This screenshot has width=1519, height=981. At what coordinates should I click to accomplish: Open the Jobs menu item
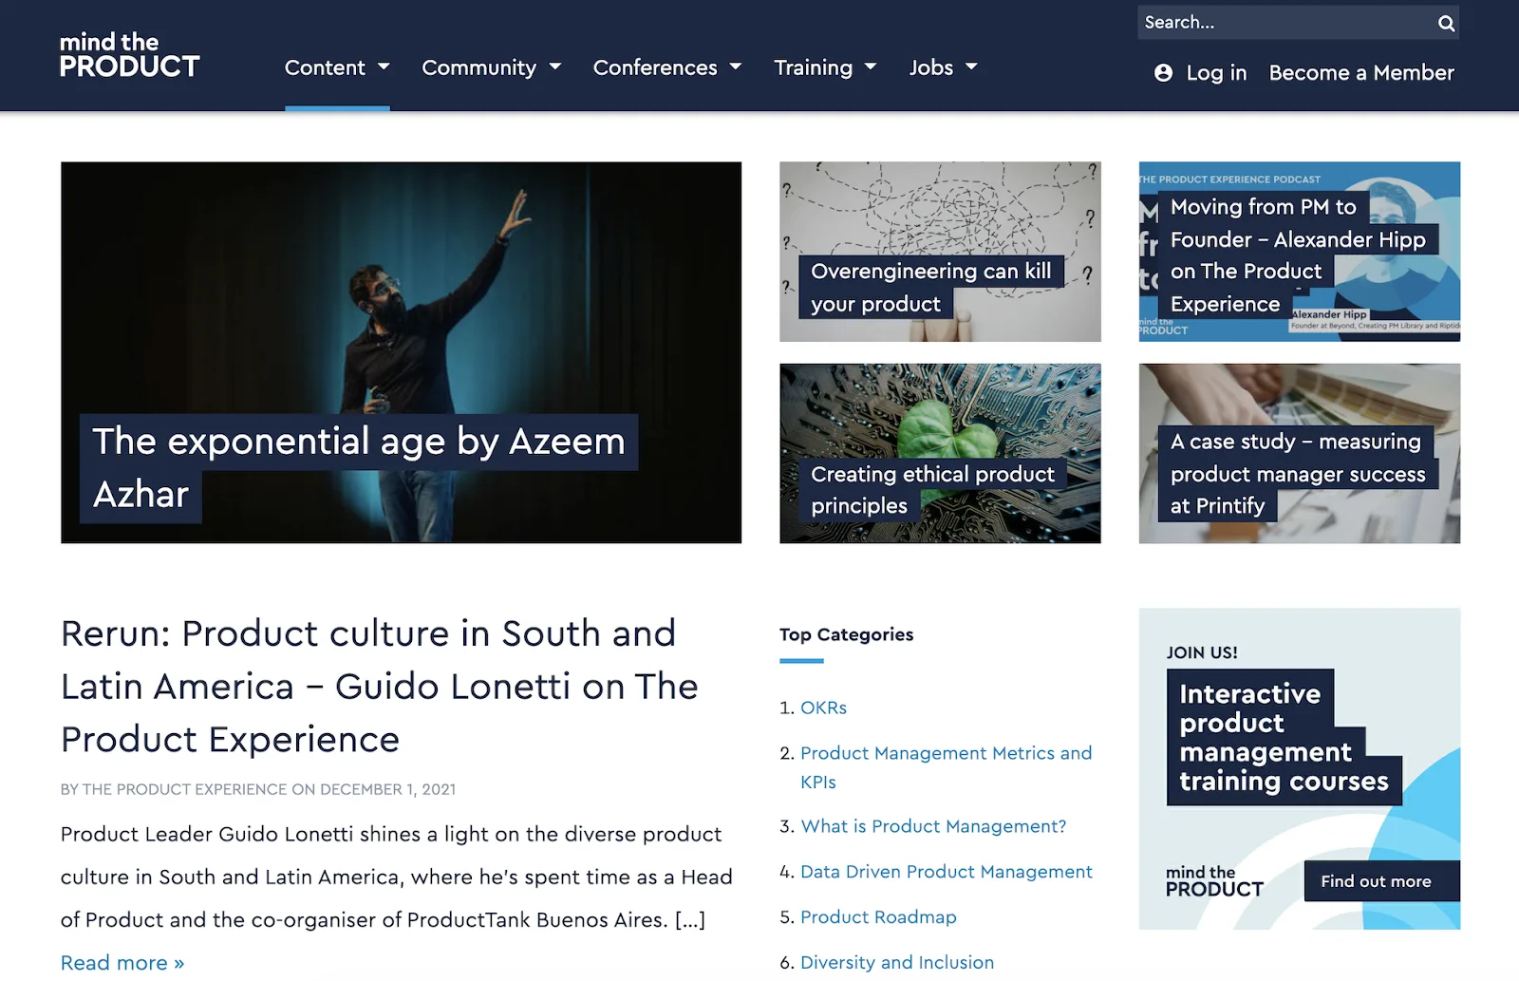point(943,67)
